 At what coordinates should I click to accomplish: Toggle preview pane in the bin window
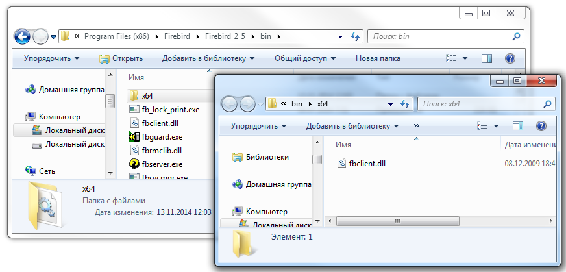pyautogui.click(x=487, y=58)
